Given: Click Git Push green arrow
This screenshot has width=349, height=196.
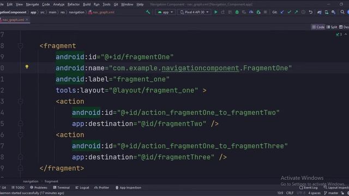Looking at the screenshot, I should point(296,12).
